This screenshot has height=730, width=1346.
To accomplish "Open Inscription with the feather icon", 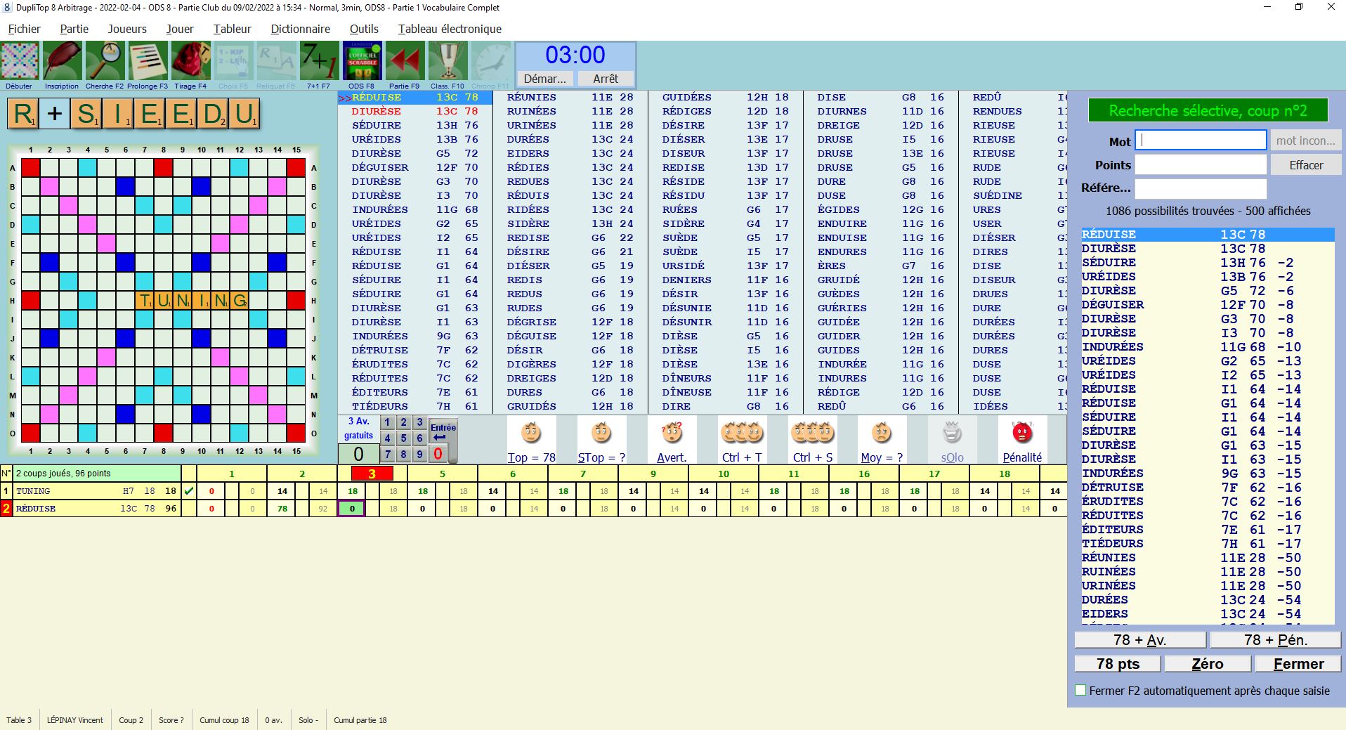I will [x=62, y=62].
